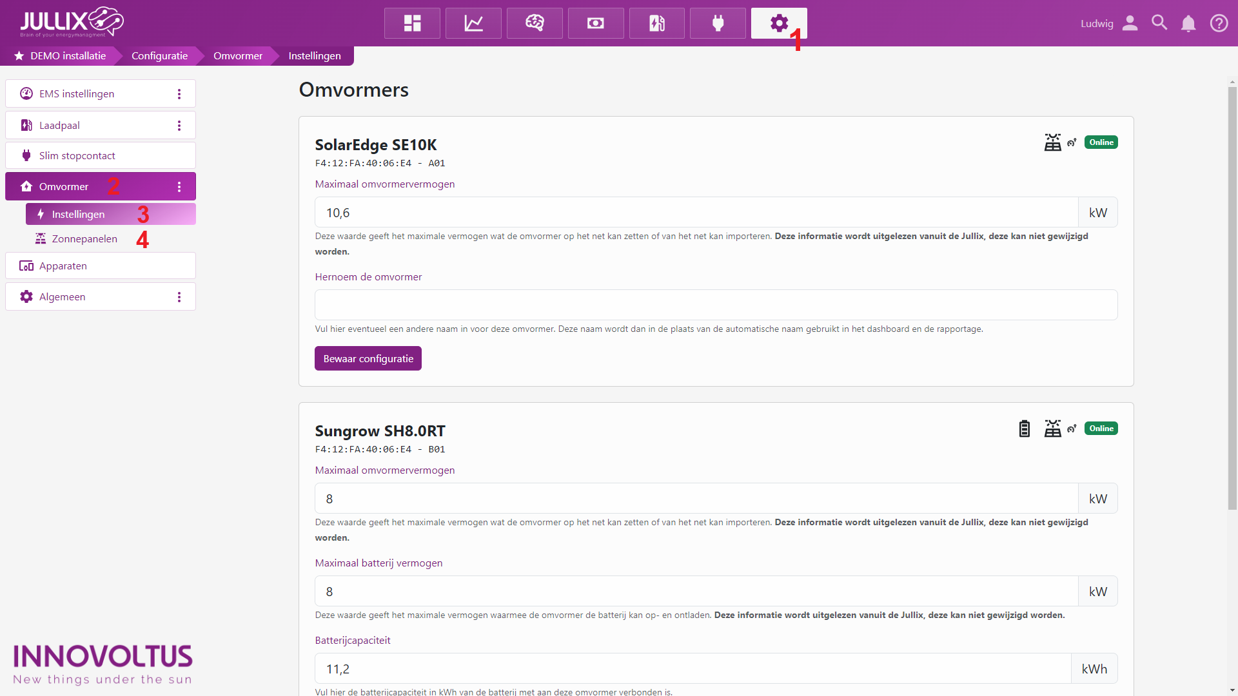Open Slim stopcontact sidebar item
This screenshot has height=696, width=1238.
(x=77, y=156)
